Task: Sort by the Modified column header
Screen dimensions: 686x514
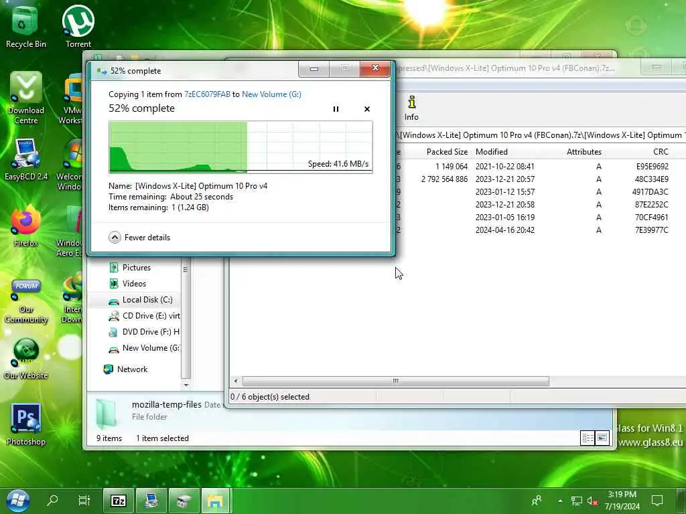Action: pyautogui.click(x=491, y=152)
